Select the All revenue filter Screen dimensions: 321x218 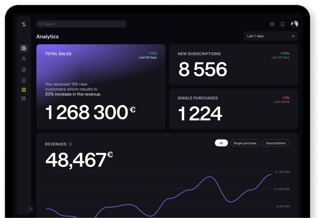(x=221, y=143)
